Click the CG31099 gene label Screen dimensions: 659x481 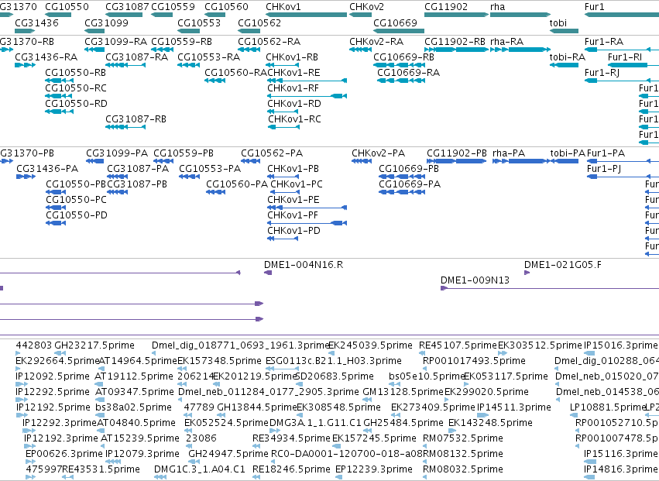coord(106,22)
